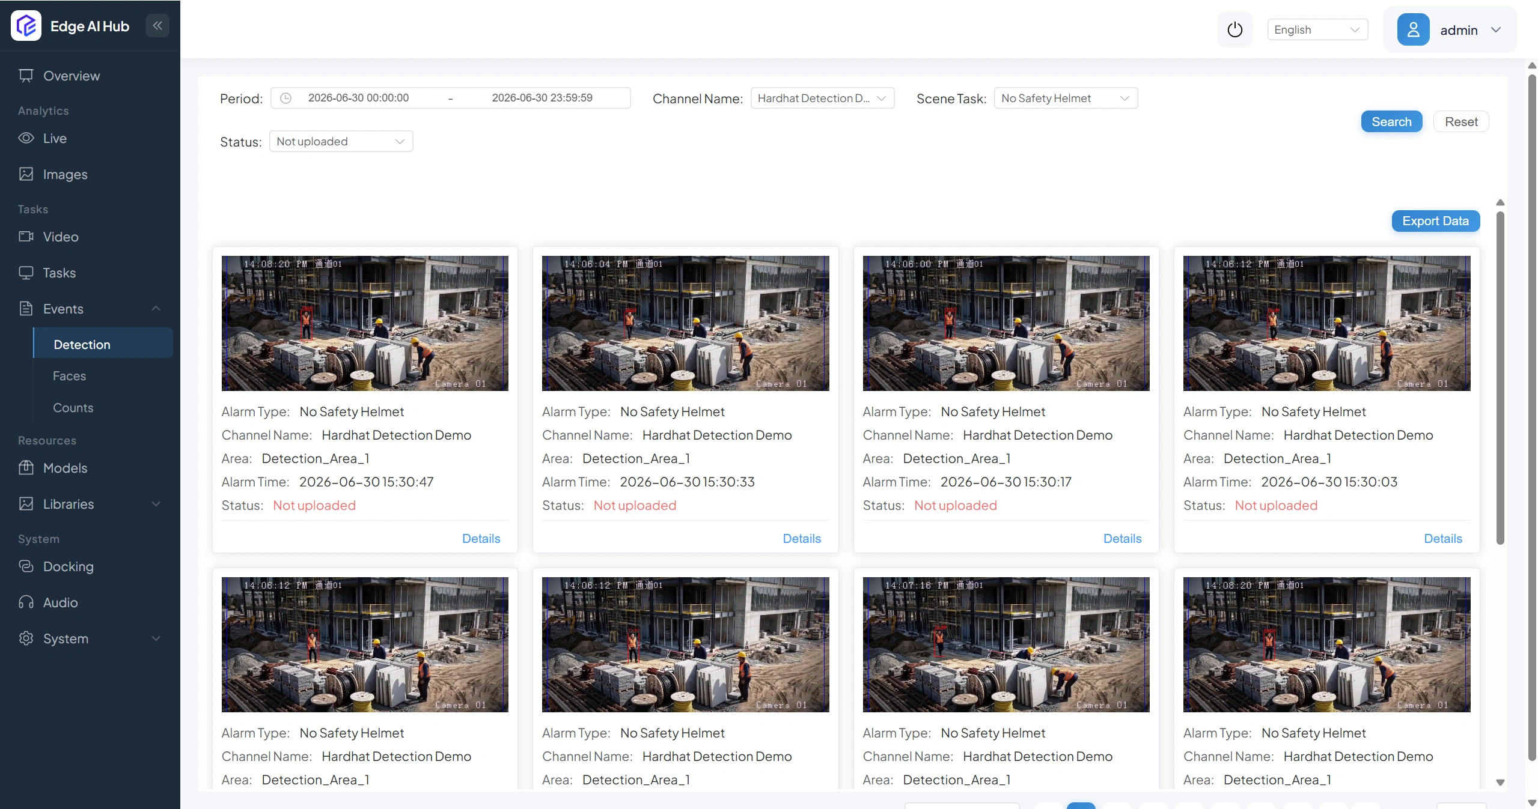The width and height of the screenshot is (1538, 809).
Task: Click the Period start date field
Action: click(x=359, y=98)
